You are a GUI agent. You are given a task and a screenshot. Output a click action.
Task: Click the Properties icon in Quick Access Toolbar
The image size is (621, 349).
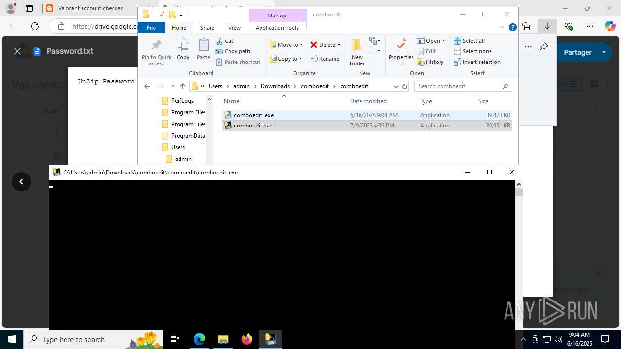click(162, 15)
